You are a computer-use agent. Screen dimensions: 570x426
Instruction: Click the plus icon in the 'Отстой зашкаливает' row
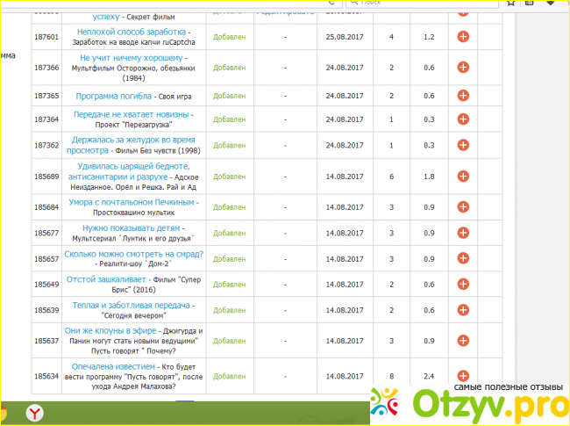463,285
